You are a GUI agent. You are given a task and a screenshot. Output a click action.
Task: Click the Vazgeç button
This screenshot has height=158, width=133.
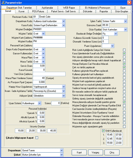click(95, 152)
